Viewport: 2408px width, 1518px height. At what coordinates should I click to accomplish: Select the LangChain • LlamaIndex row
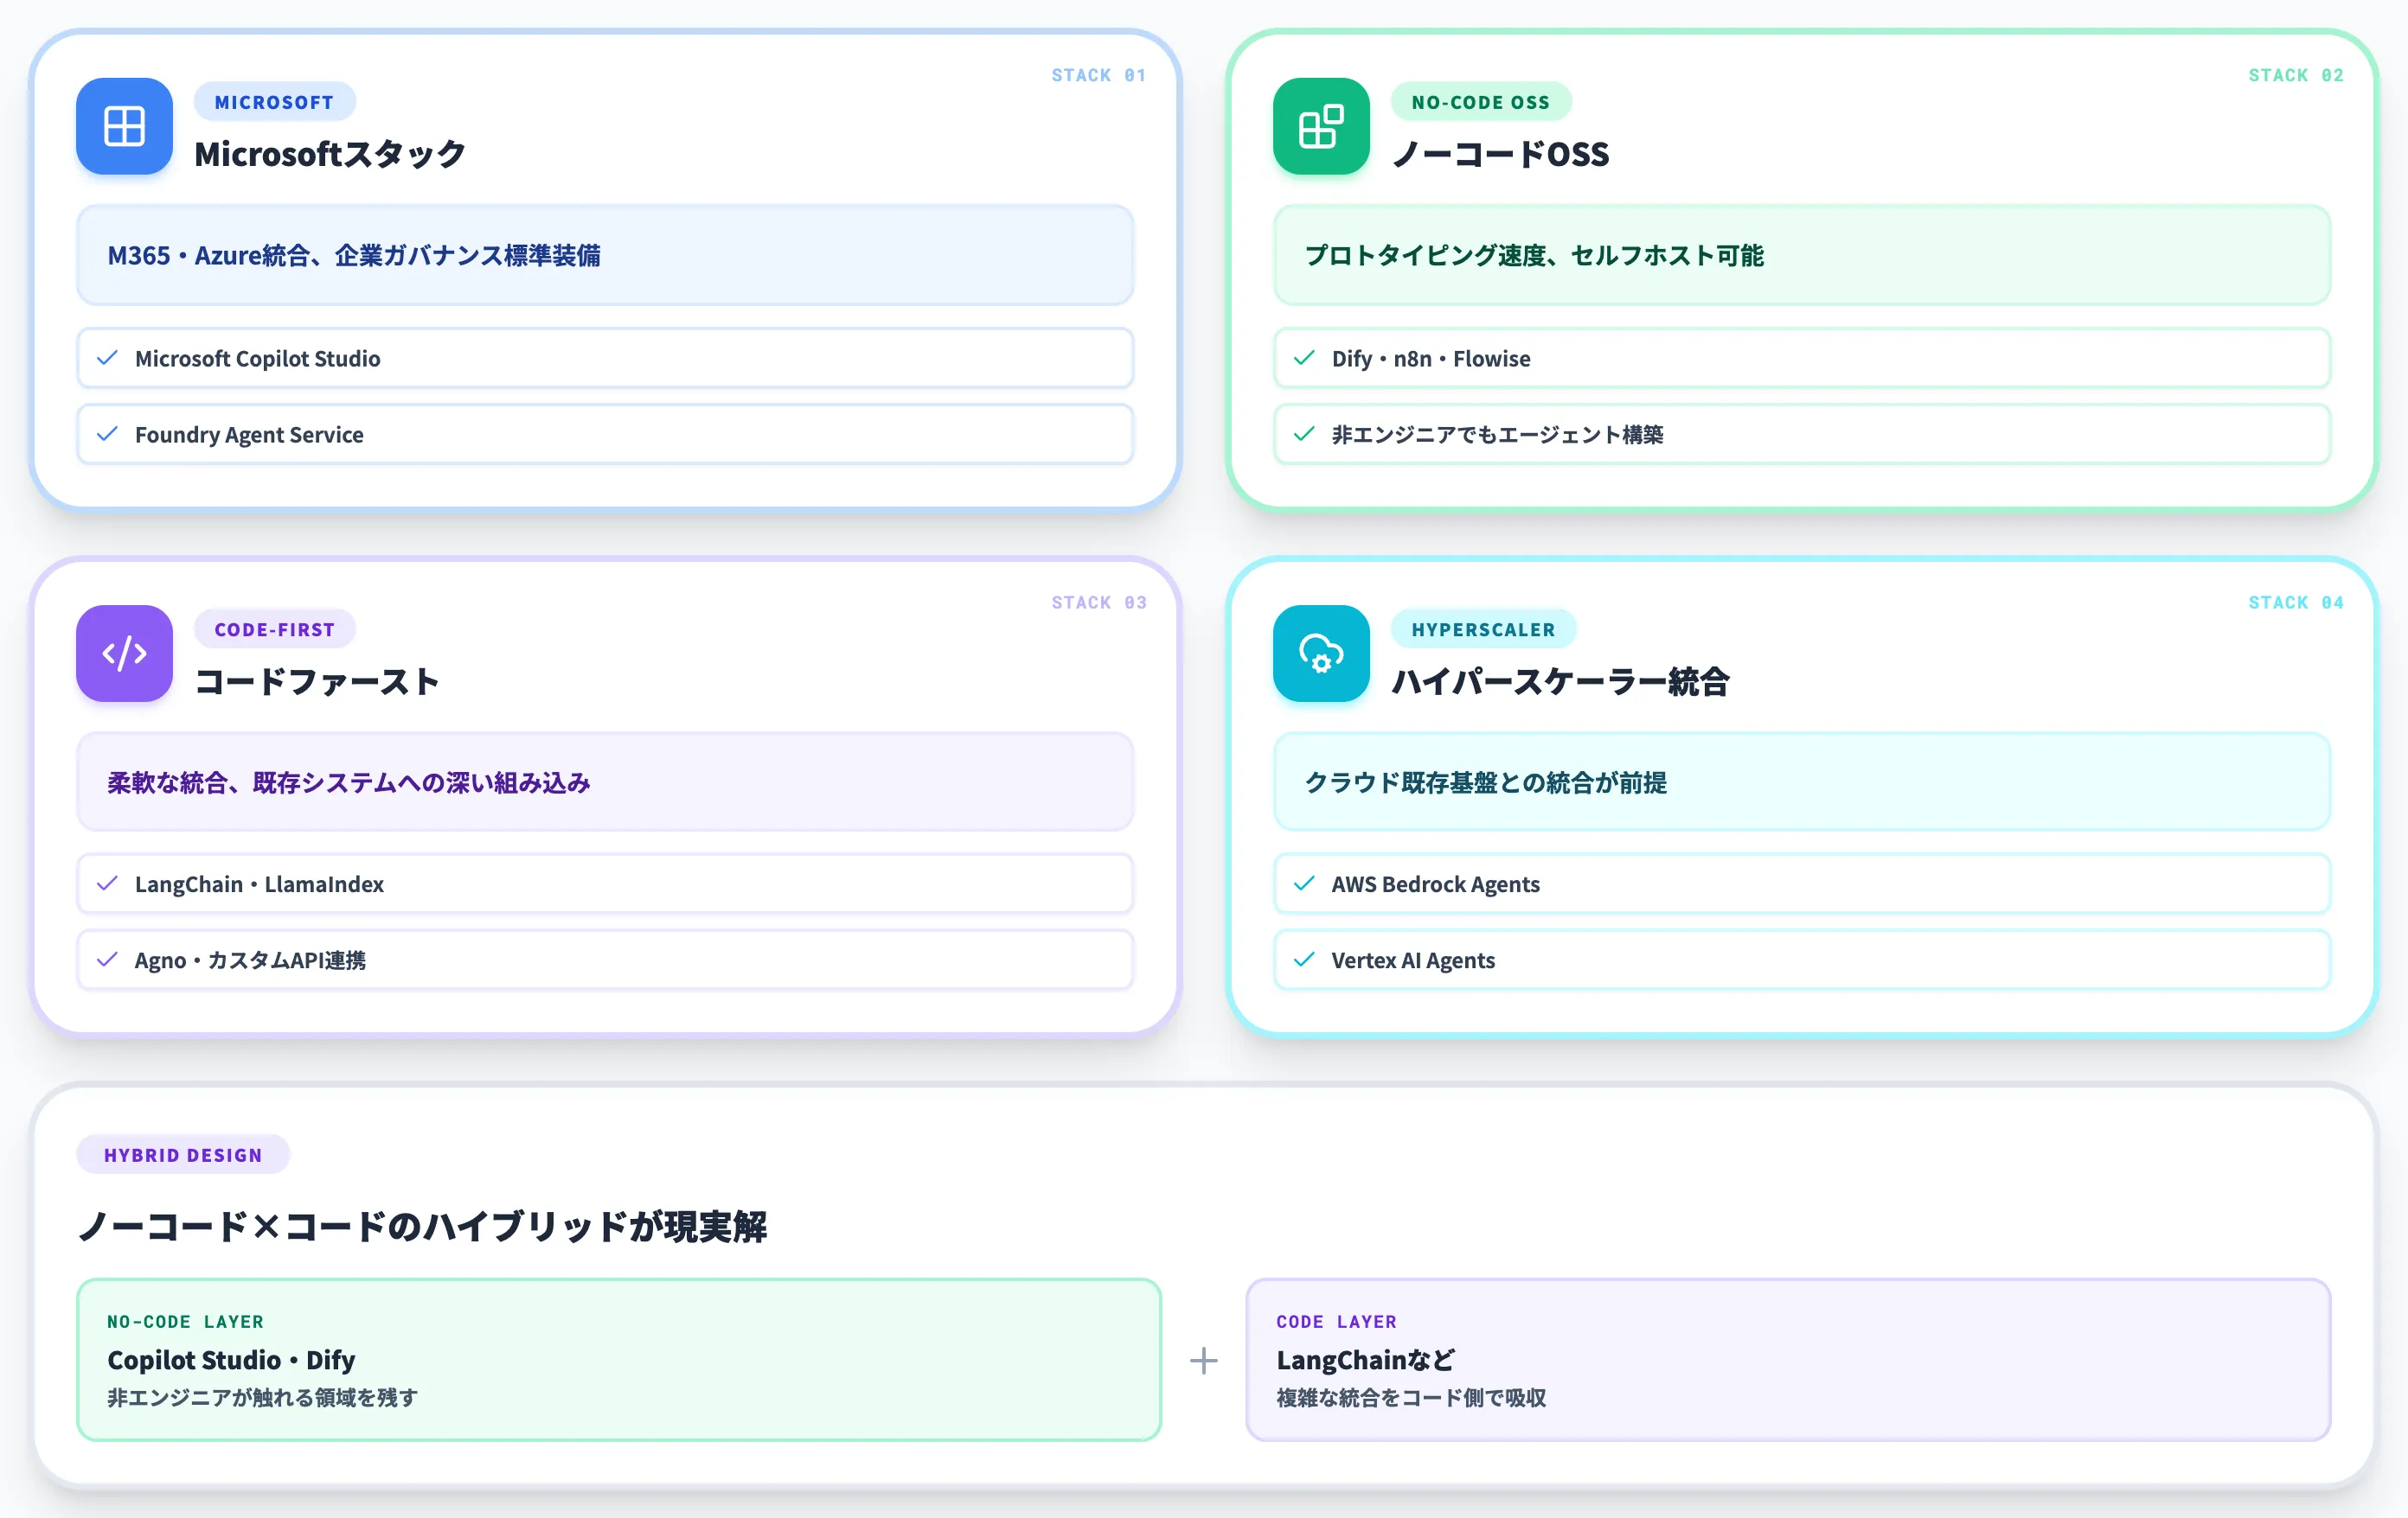(605, 883)
